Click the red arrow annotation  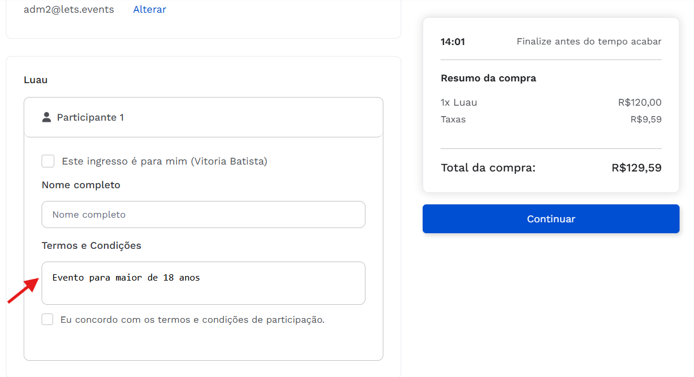coord(23,290)
